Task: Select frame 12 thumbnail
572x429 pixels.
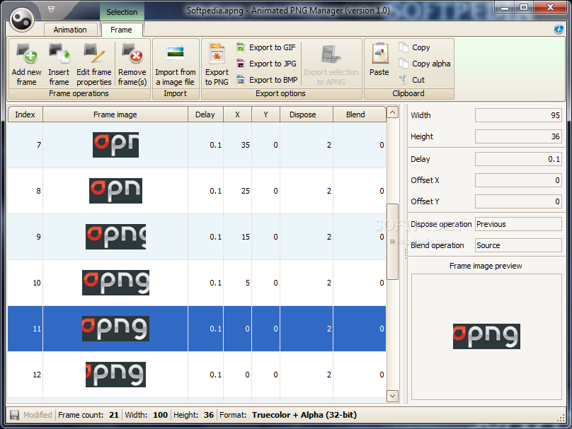Action: click(115, 375)
